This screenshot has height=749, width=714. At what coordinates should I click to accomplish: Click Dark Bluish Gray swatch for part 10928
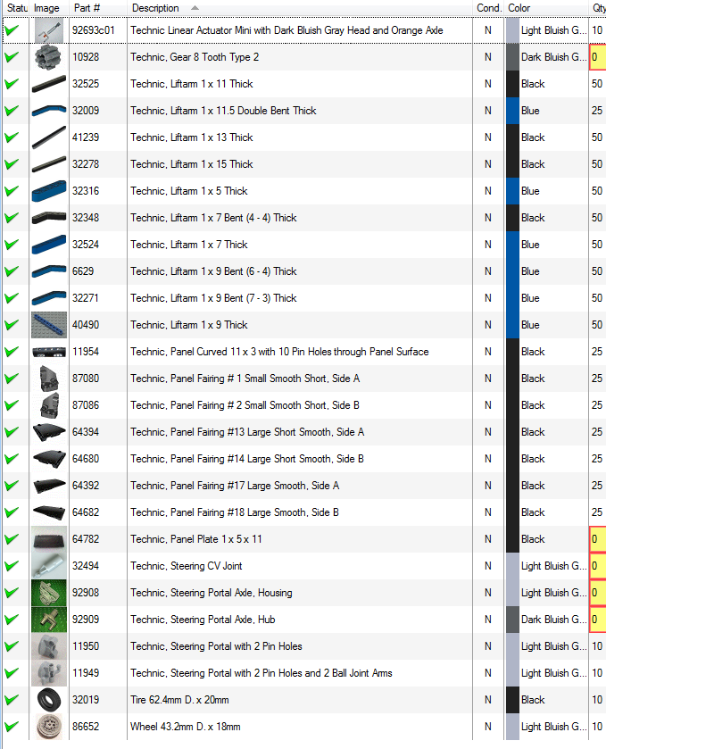coord(512,57)
